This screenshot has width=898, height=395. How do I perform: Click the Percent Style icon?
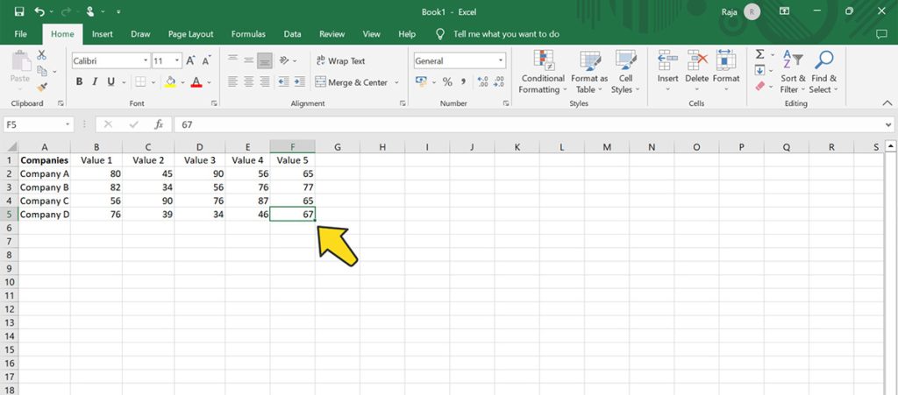[447, 82]
